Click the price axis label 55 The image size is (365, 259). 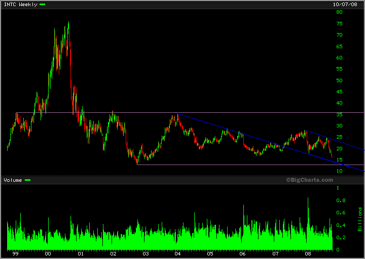tap(339, 69)
